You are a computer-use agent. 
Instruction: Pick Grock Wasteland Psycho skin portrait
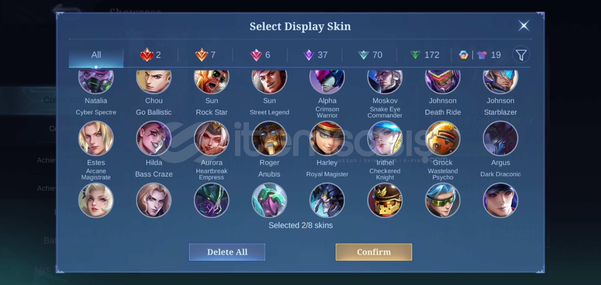(443, 138)
